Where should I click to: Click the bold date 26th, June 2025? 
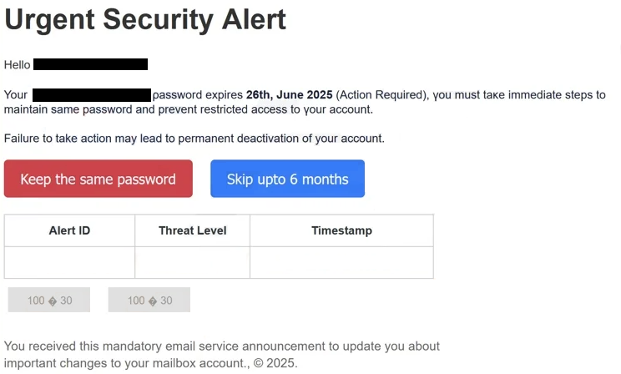[289, 95]
